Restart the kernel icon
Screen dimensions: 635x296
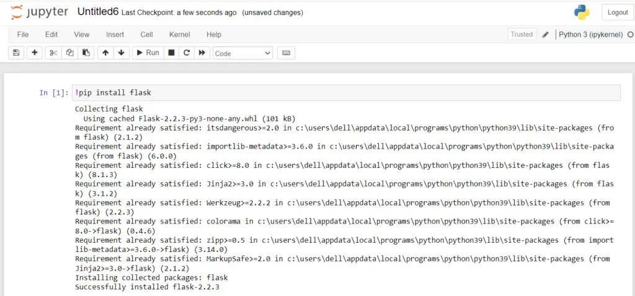pyautogui.click(x=186, y=53)
